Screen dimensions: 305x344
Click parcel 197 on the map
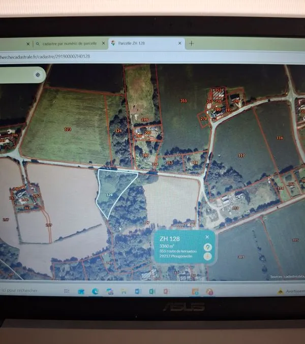click(228, 110)
